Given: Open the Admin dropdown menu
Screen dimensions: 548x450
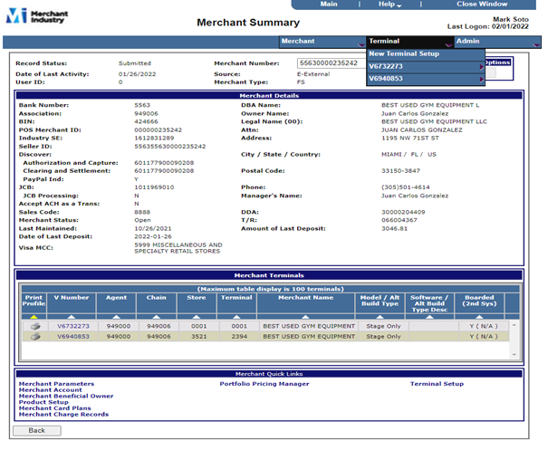Looking at the screenshot, I should (497, 42).
